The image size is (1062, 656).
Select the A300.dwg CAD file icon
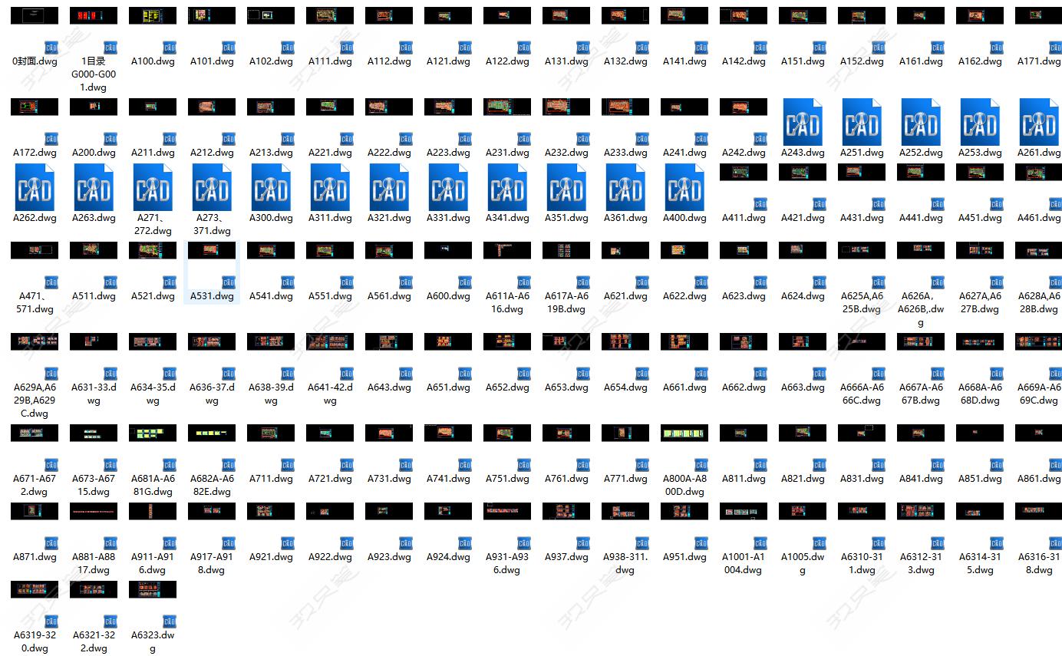(271, 187)
